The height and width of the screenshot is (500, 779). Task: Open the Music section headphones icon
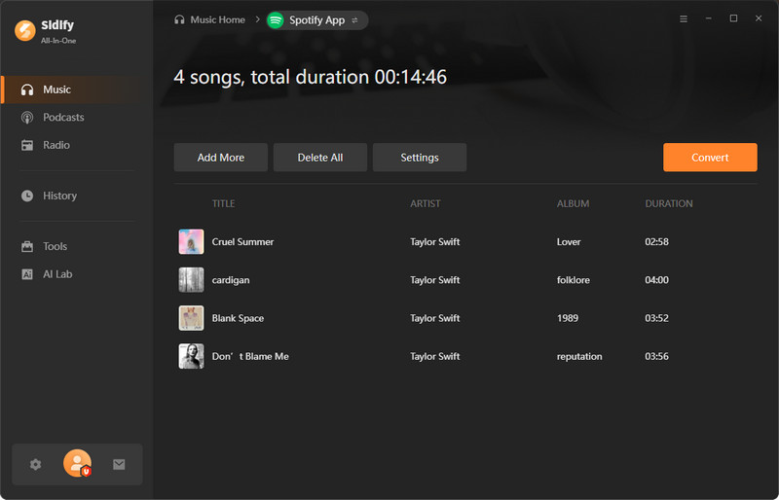pos(27,89)
